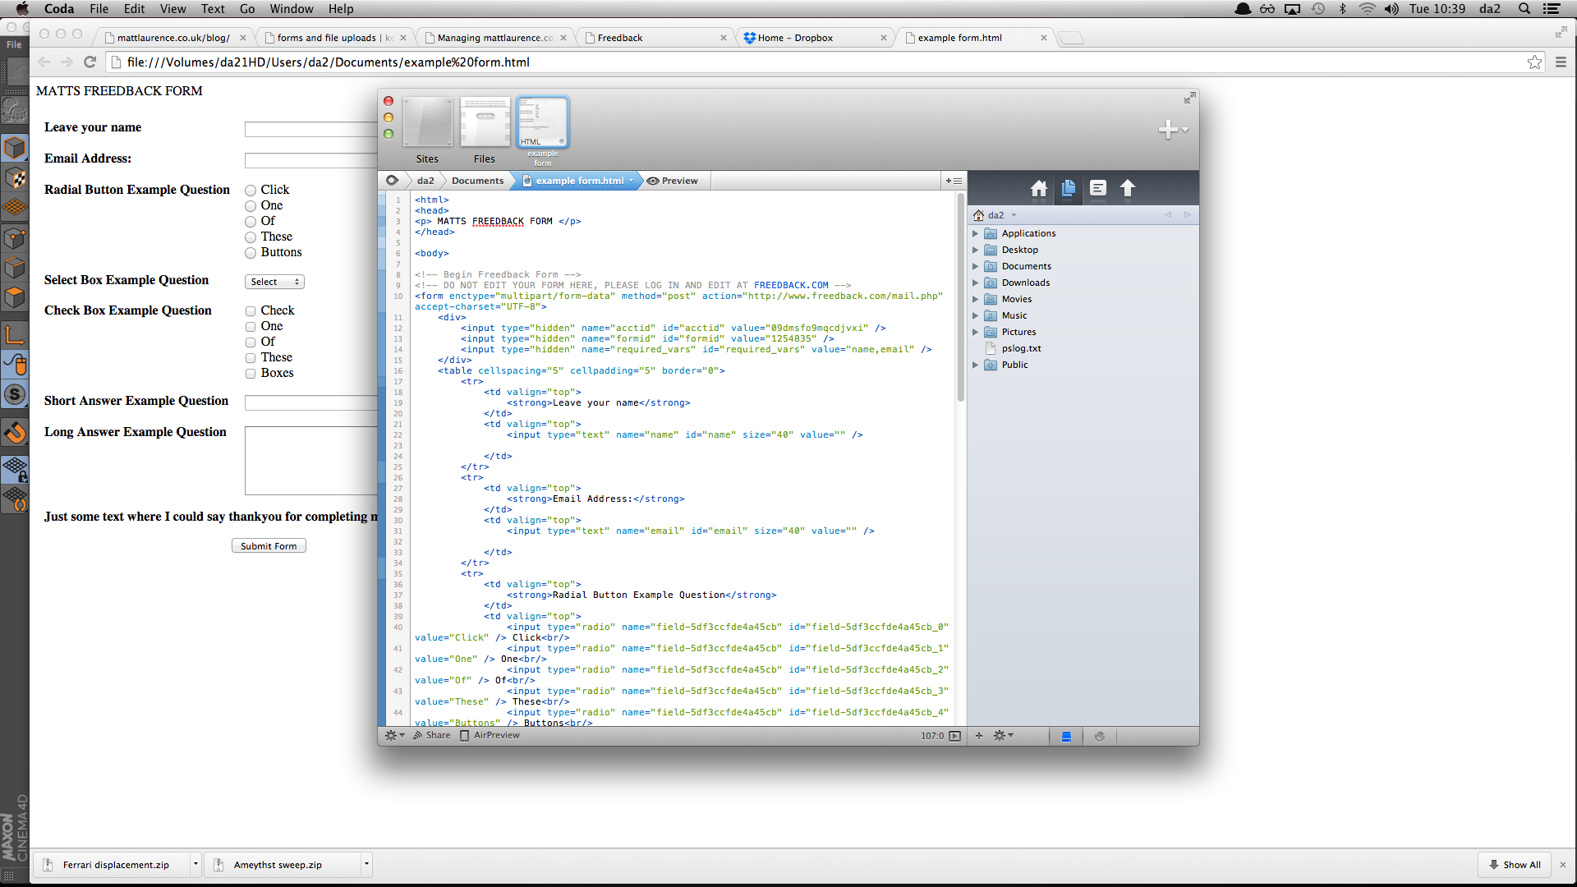Select the Files (documents) sidebar icon
1577x887 pixels.
pos(1069,188)
